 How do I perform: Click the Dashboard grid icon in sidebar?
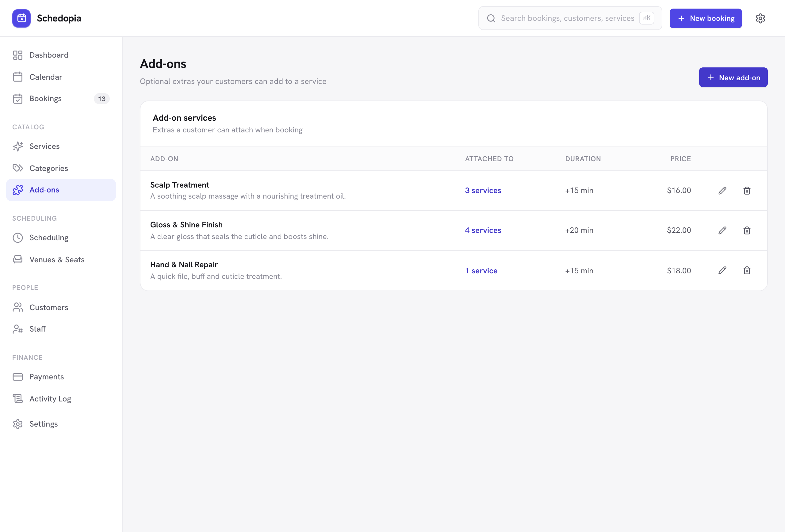(x=17, y=55)
